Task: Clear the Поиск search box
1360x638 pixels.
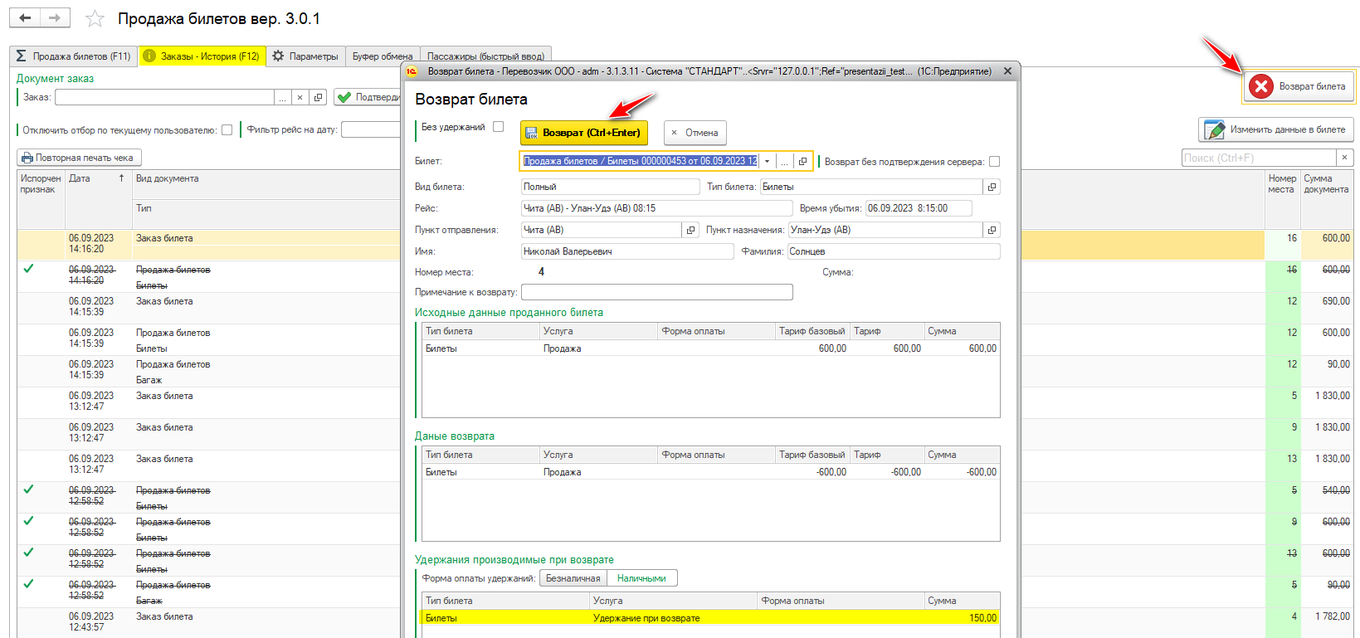Action: point(1344,158)
